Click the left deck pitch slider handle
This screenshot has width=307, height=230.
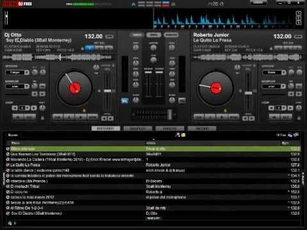point(107,91)
